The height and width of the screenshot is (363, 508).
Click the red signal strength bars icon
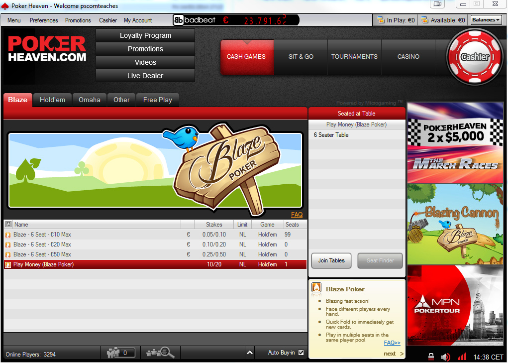(x=462, y=357)
